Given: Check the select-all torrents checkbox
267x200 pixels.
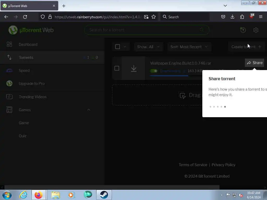Looking at the screenshot, I should click(x=118, y=47).
